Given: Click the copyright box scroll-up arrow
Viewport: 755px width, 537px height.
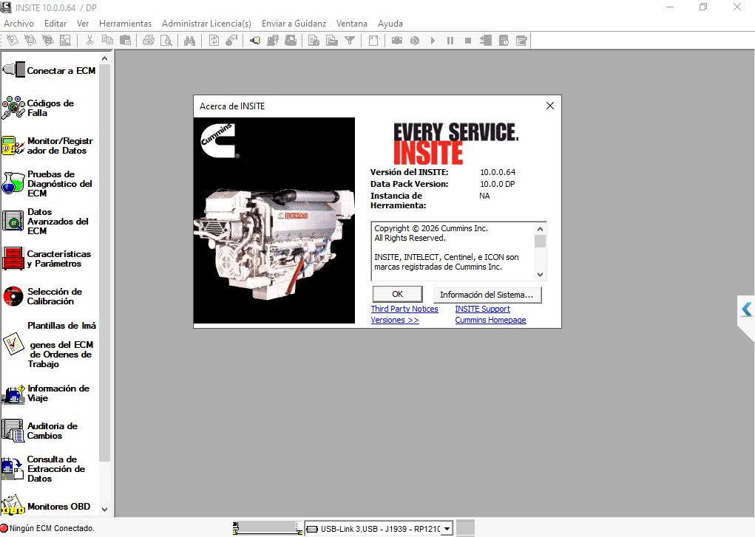Looking at the screenshot, I should point(541,229).
